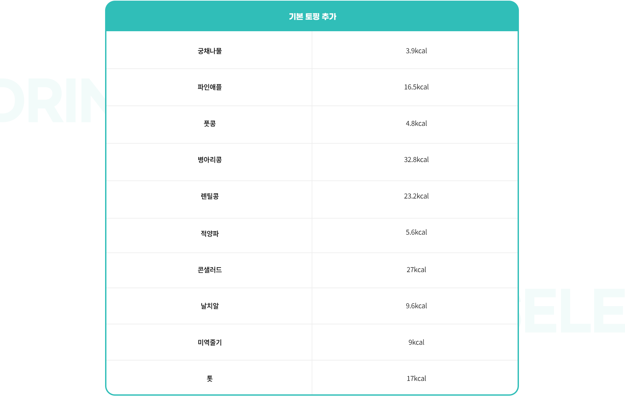Click the 9.6kcal calorie value

[x=416, y=306]
